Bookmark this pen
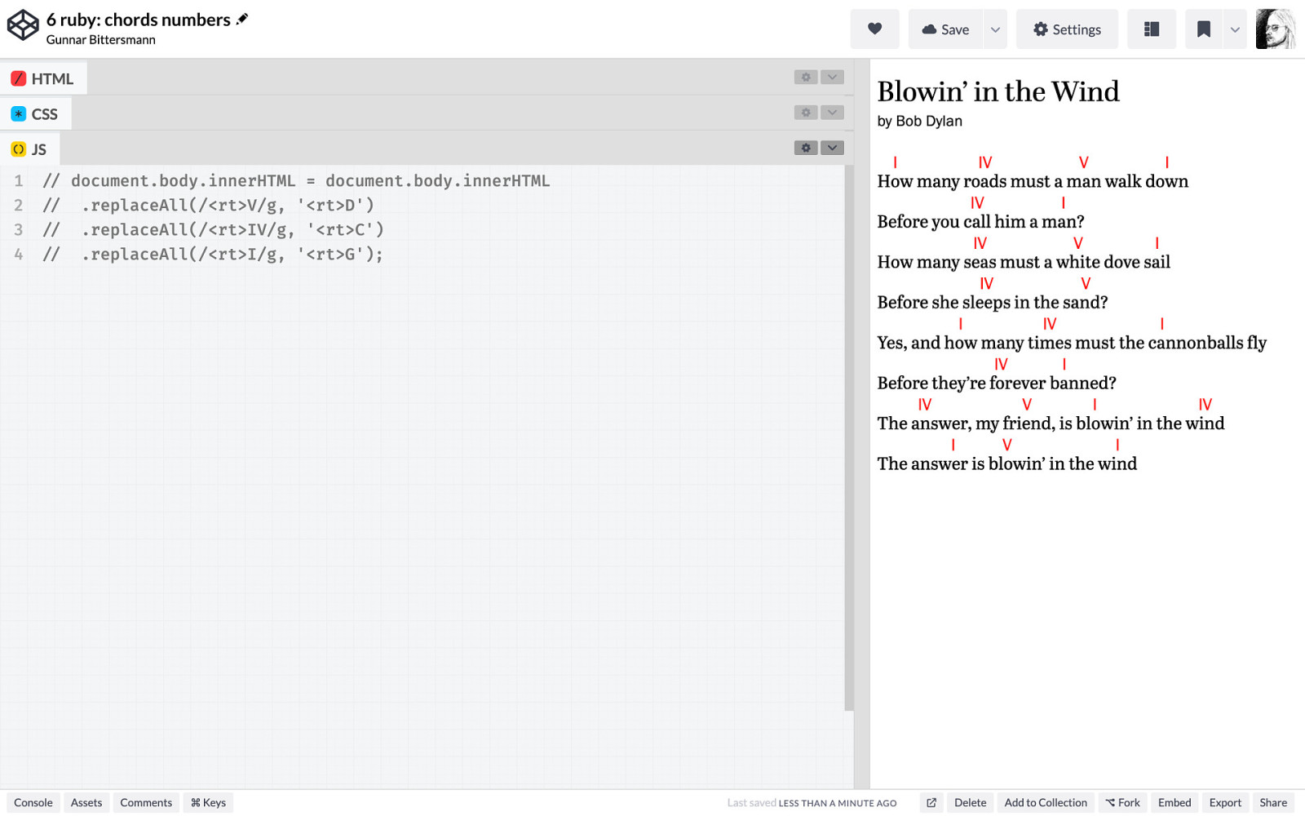The width and height of the screenshot is (1305, 816). (x=1203, y=29)
